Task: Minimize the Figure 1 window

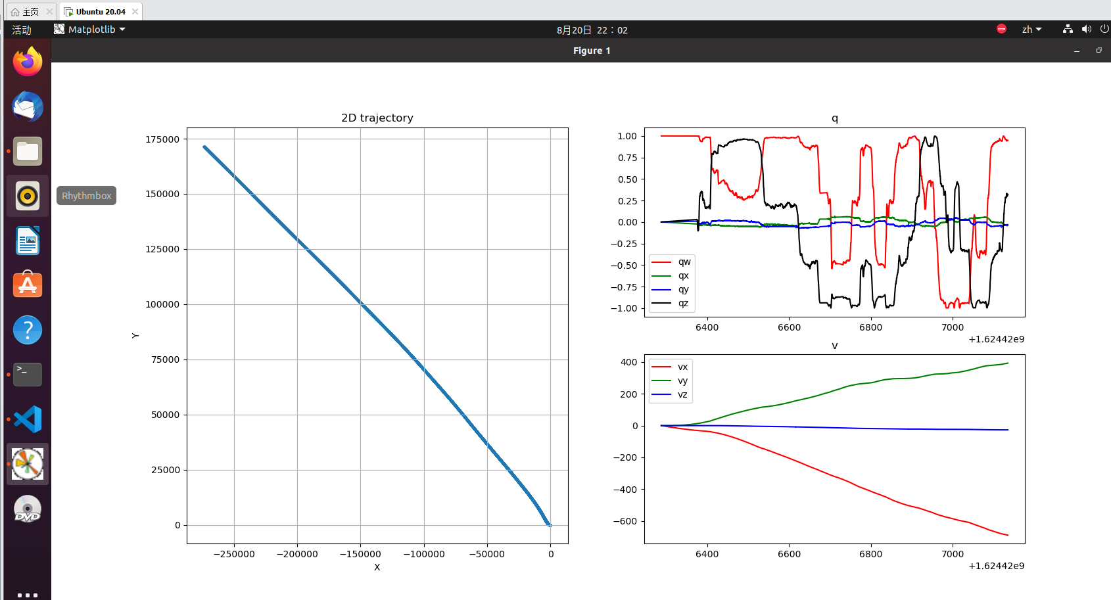Action: (1077, 51)
